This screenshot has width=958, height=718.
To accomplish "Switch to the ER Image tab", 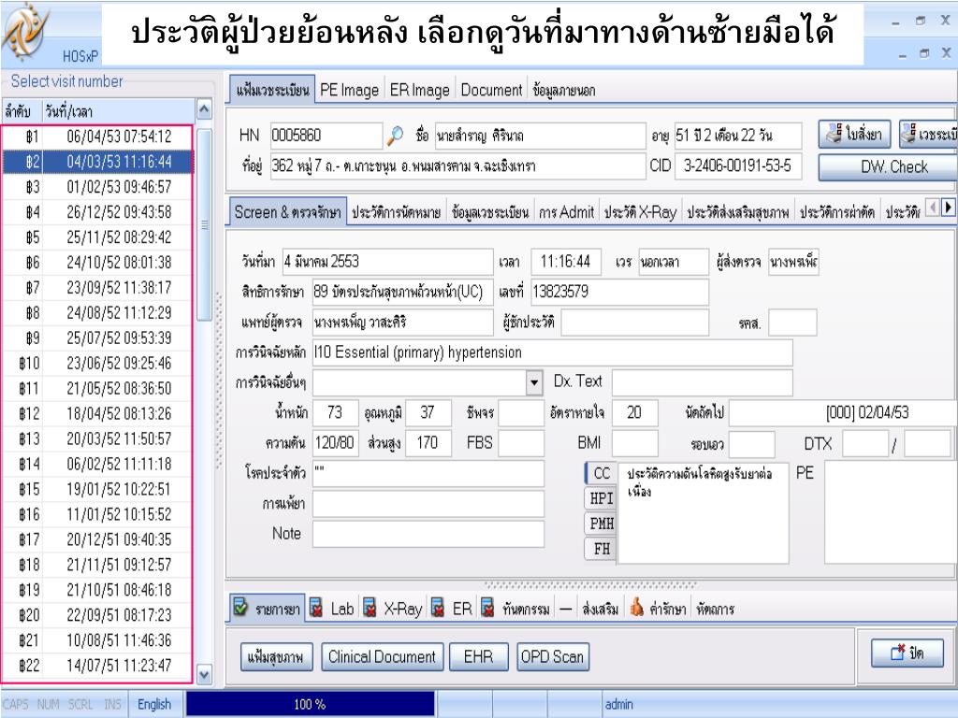I will pos(419,90).
